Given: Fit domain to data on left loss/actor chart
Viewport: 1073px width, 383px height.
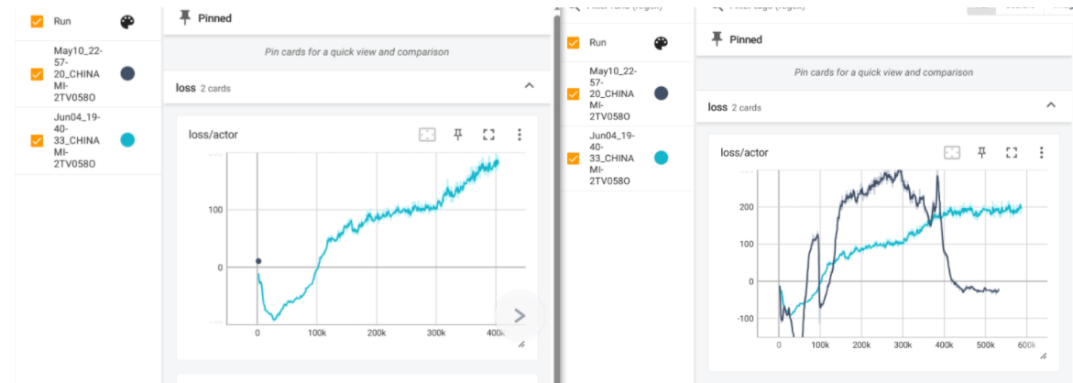Looking at the screenshot, I should [x=427, y=135].
